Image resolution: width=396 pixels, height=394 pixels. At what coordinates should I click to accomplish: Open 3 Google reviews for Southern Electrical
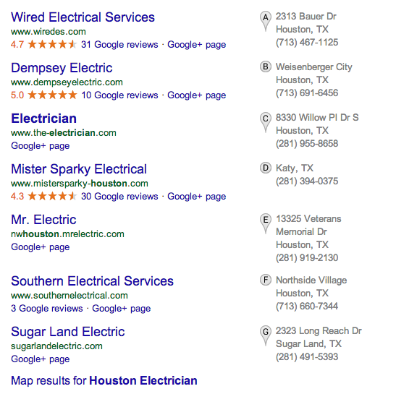click(47, 308)
